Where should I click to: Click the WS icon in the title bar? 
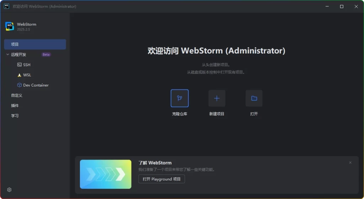[6, 6]
